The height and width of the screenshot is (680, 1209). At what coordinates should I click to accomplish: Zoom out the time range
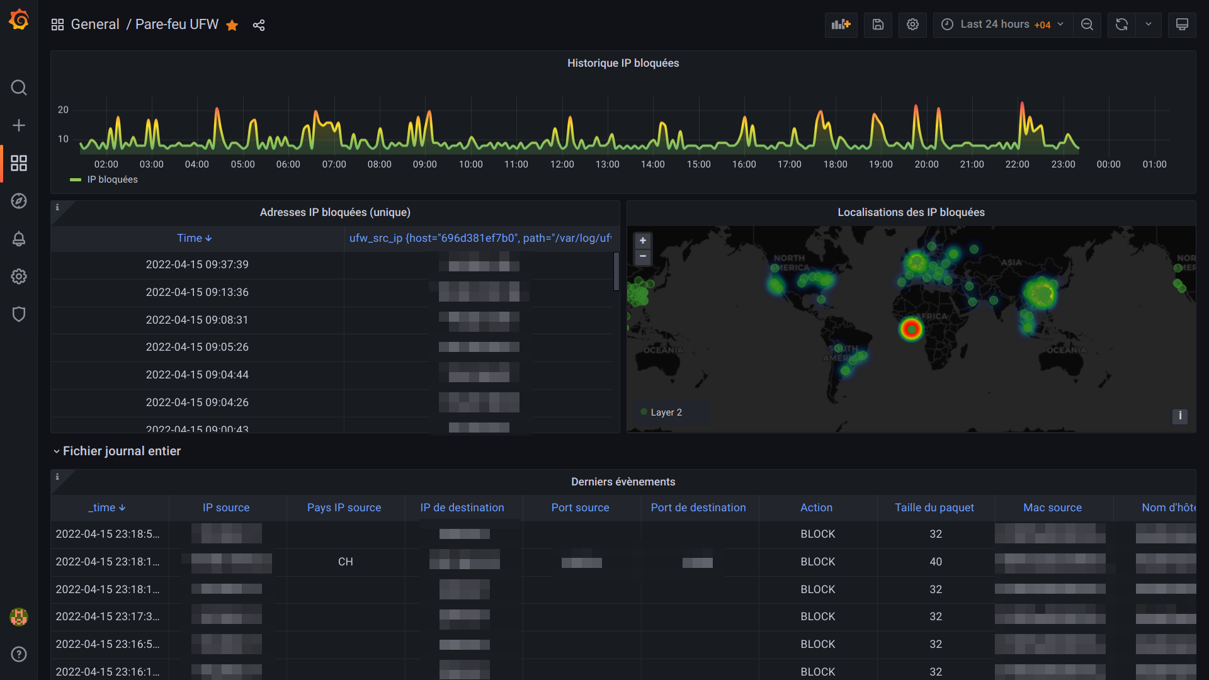[1087, 25]
